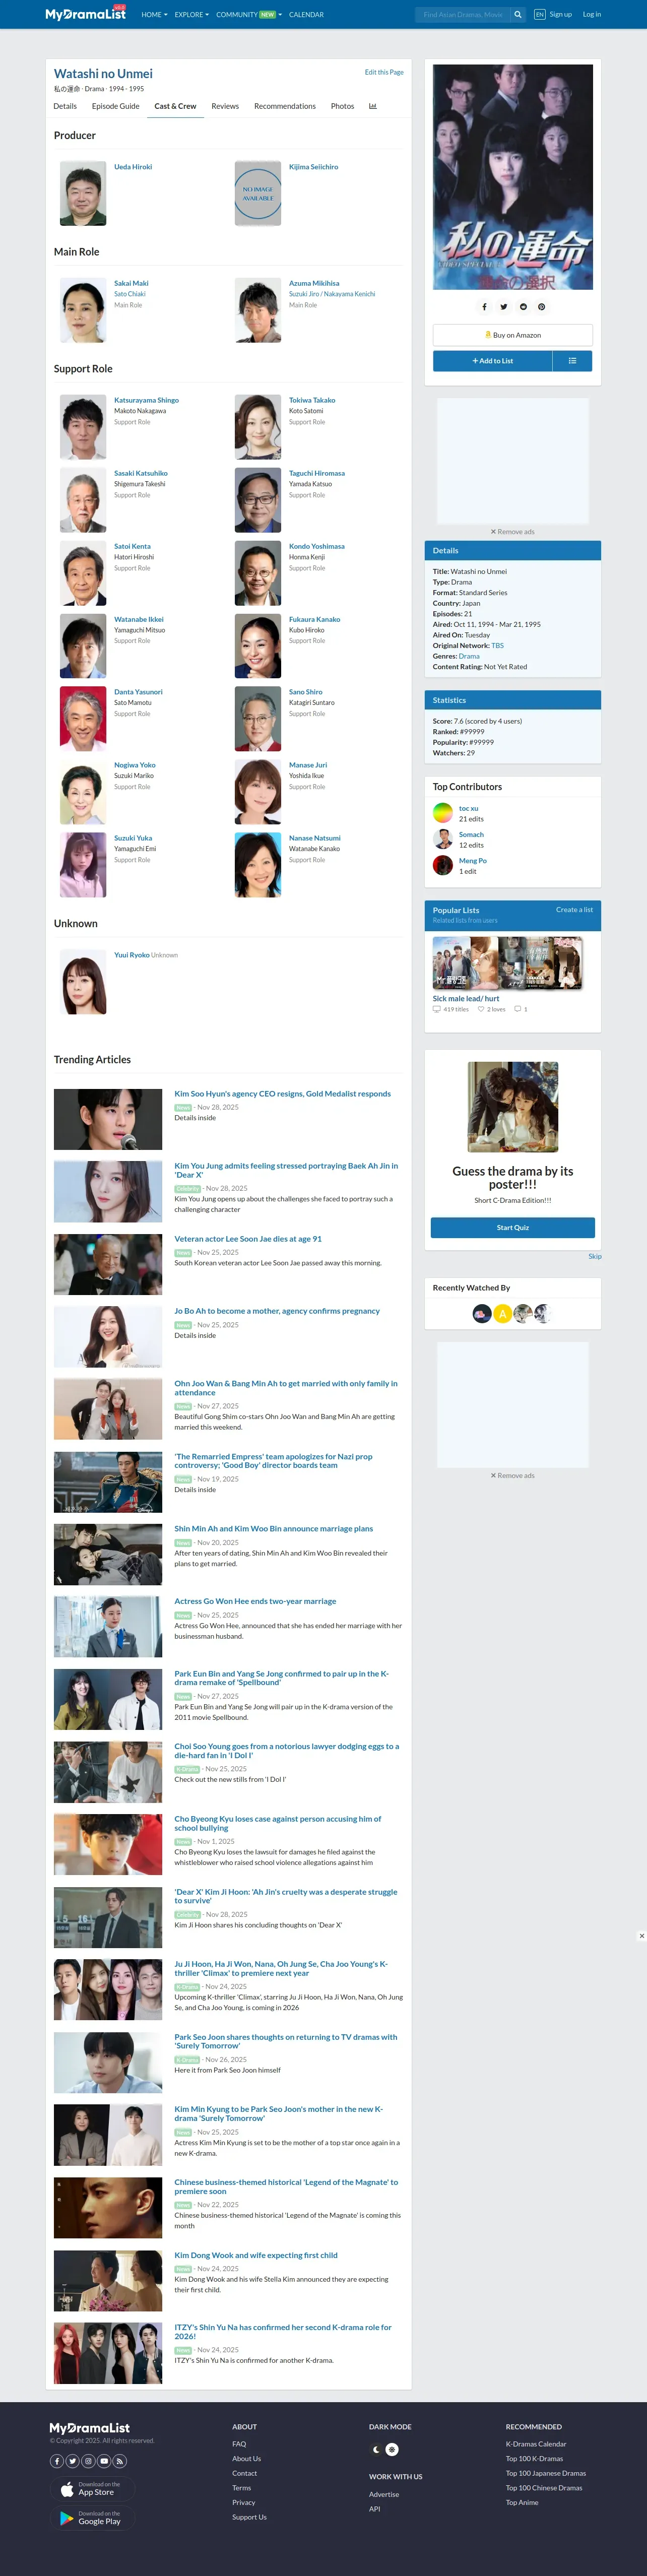Image resolution: width=647 pixels, height=2576 pixels.
Task: Click the footer RSS feed icon
Action: [x=120, y=2461]
